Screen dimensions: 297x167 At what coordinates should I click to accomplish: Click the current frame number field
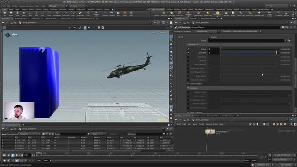(26, 155)
